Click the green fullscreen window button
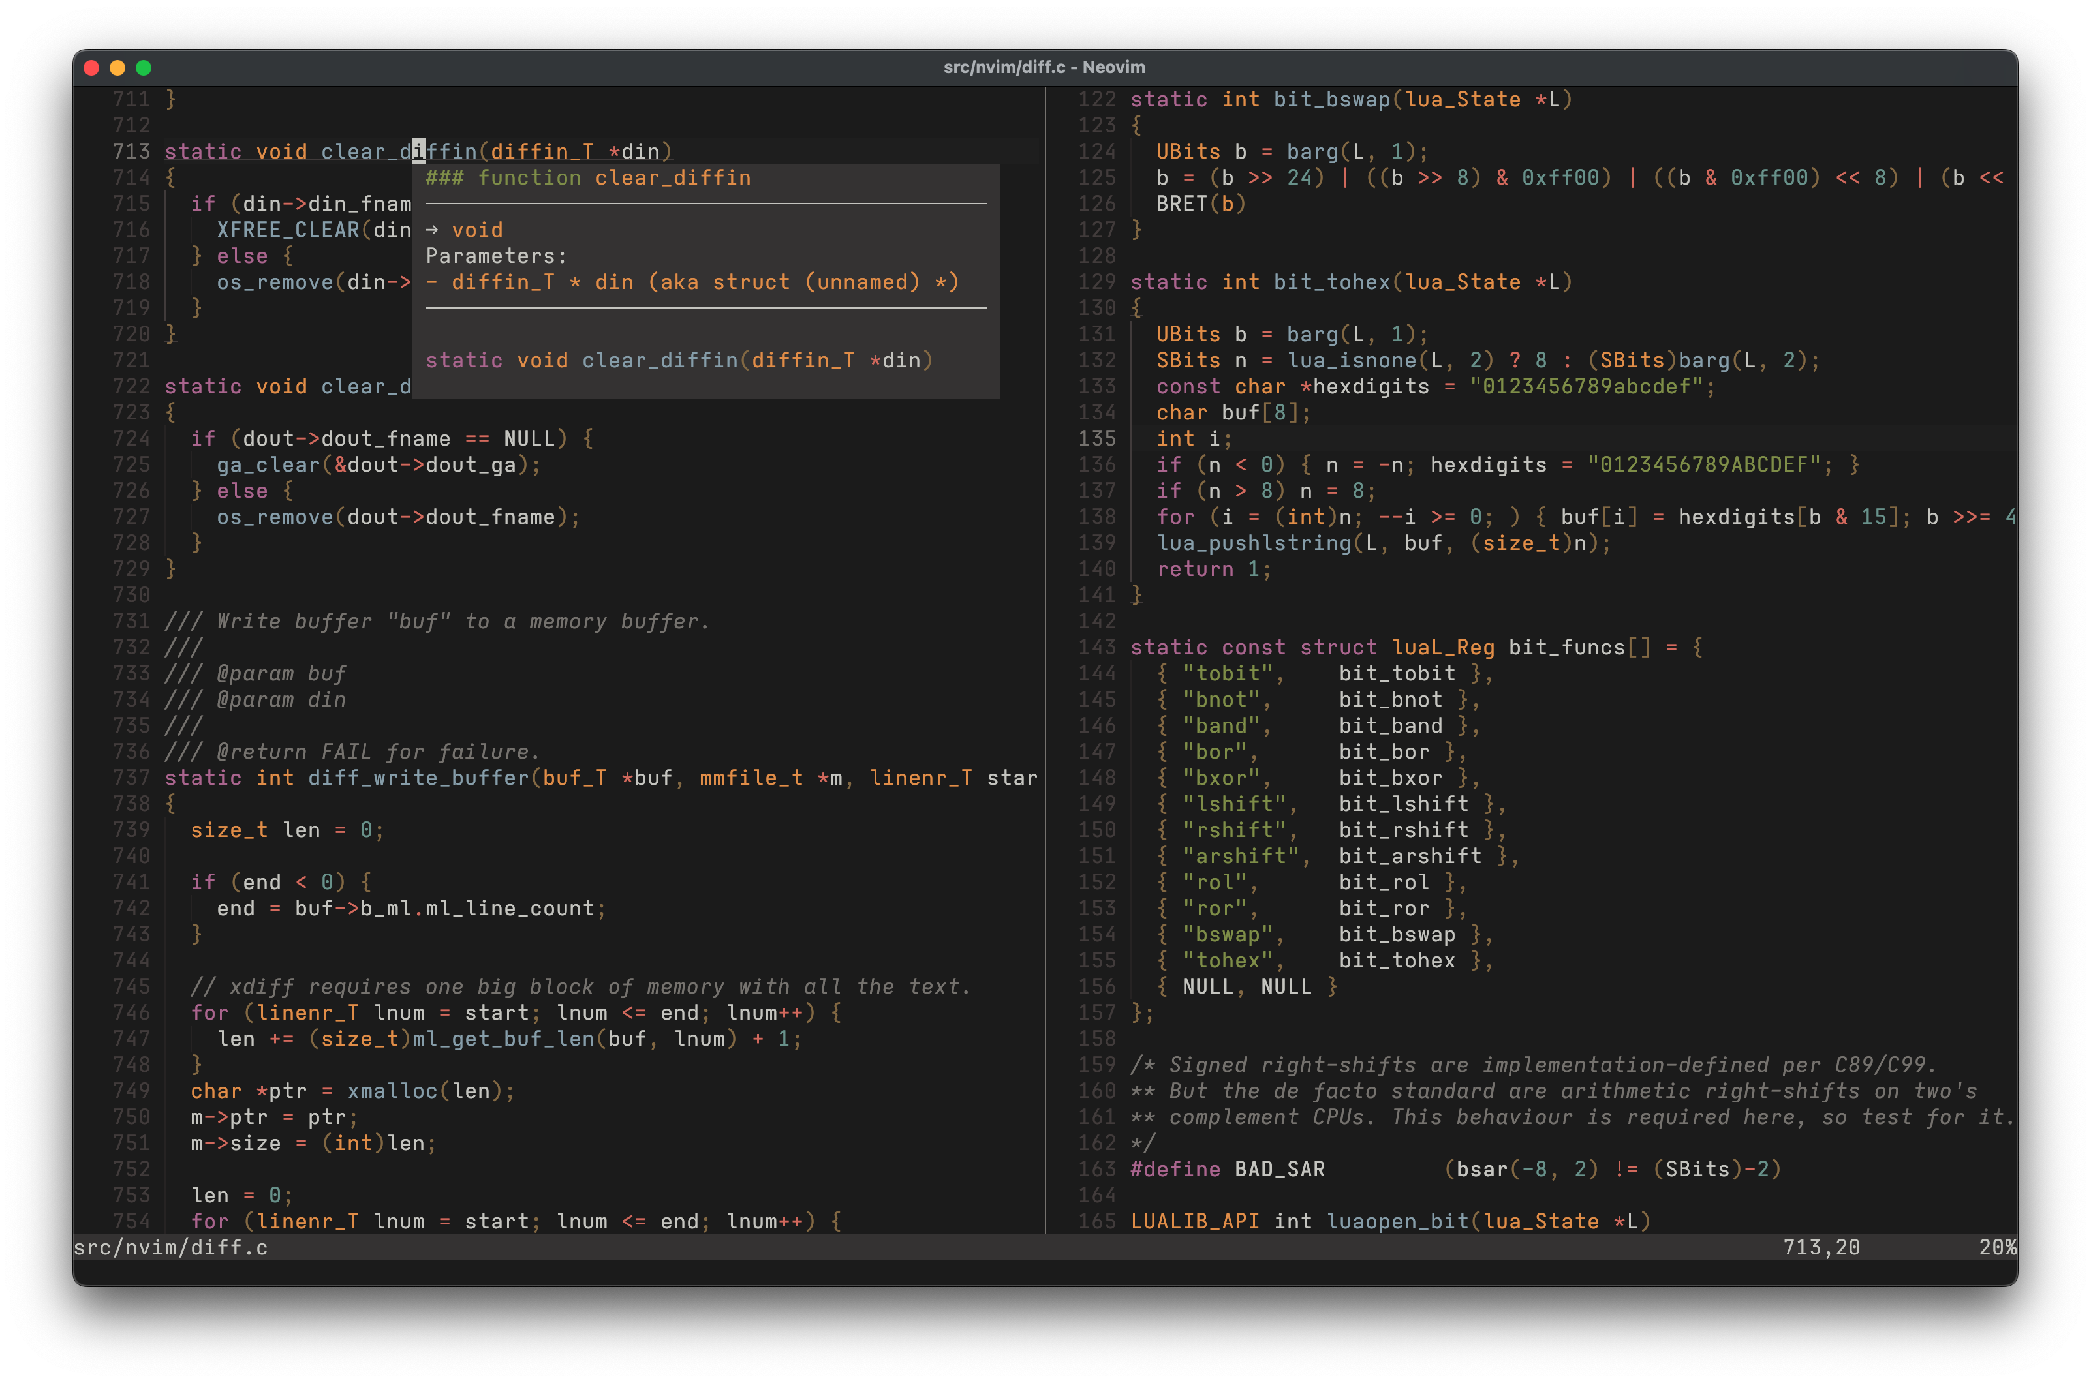Image resolution: width=2091 pixels, height=1383 pixels. [144, 67]
